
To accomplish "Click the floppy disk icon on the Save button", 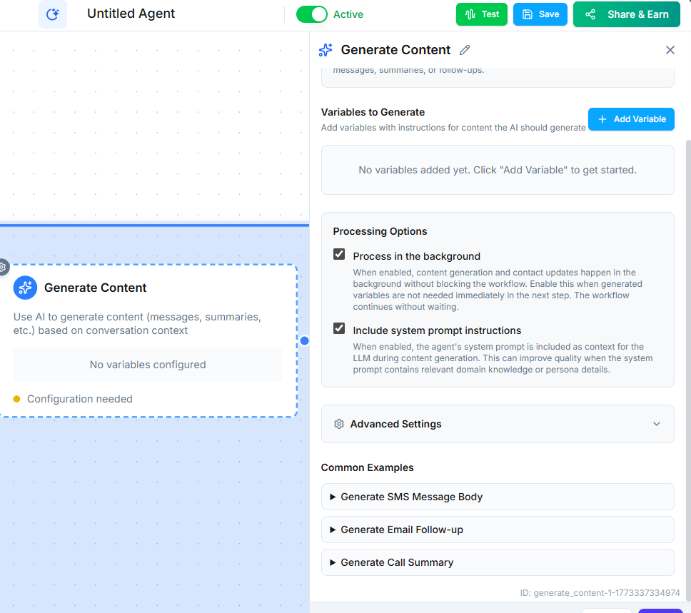I will [527, 14].
